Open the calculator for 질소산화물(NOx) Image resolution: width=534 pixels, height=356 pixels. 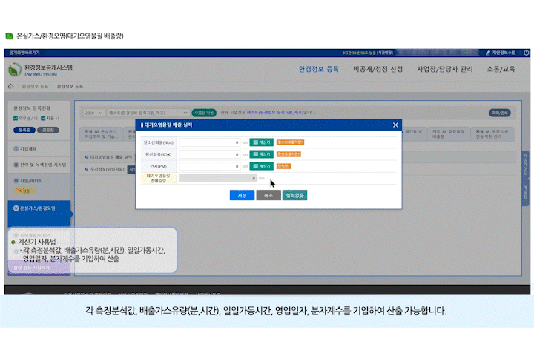(262, 142)
